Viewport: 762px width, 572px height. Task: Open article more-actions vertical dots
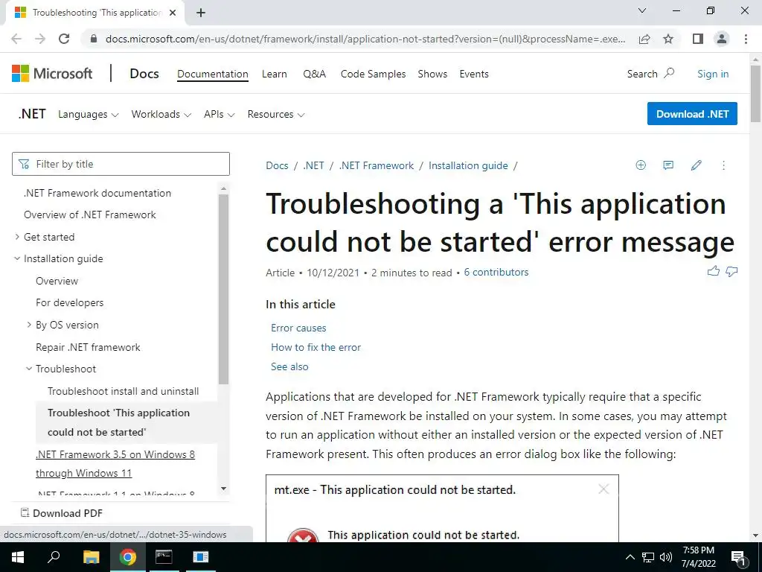(x=723, y=165)
